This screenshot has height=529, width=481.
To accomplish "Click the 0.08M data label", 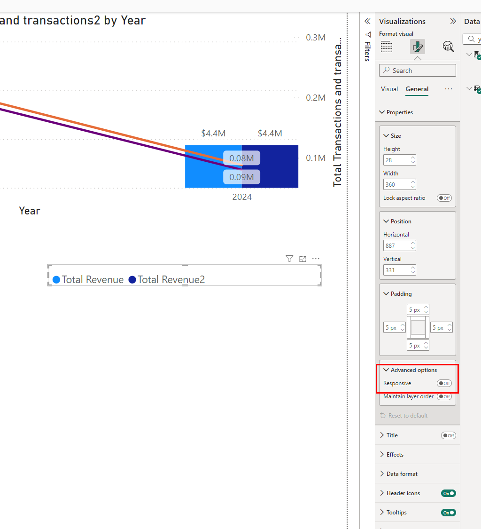I will click(x=242, y=158).
